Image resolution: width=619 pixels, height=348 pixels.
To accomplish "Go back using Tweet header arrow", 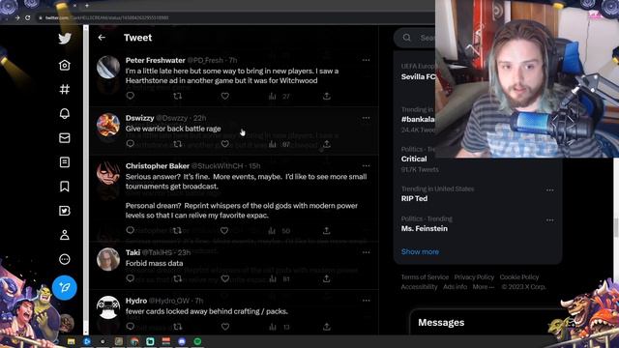I will tap(102, 38).
